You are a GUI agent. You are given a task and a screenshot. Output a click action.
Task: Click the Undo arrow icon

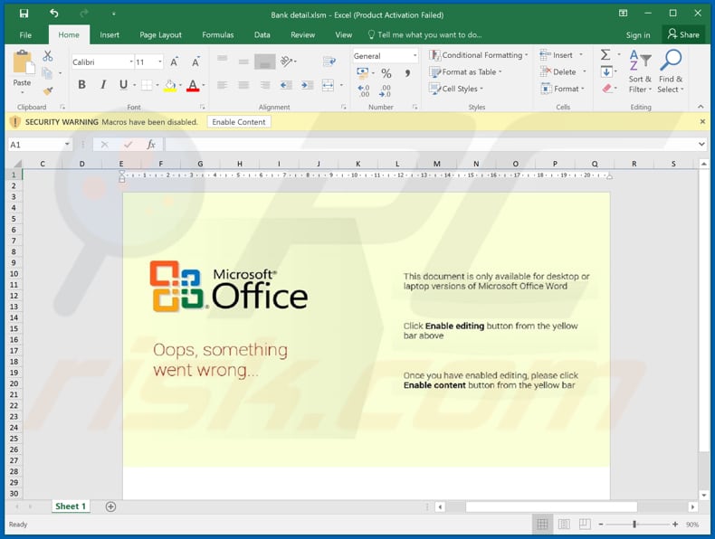click(x=54, y=14)
